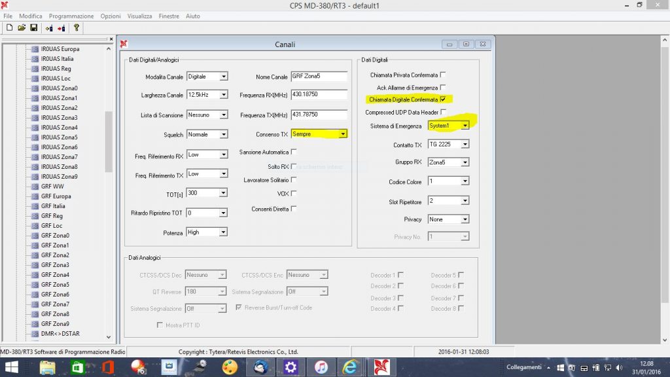The height and width of the screenshot is (377, 670).
Task: Select IR0UAS Italia in channel tree
Action: [58, 59]
